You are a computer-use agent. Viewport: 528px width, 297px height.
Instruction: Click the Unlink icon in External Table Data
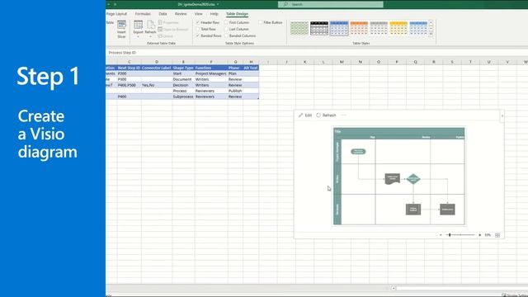(x=160, y=36)
